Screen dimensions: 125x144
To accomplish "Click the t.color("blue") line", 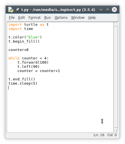I will click(x=25, y=37).
